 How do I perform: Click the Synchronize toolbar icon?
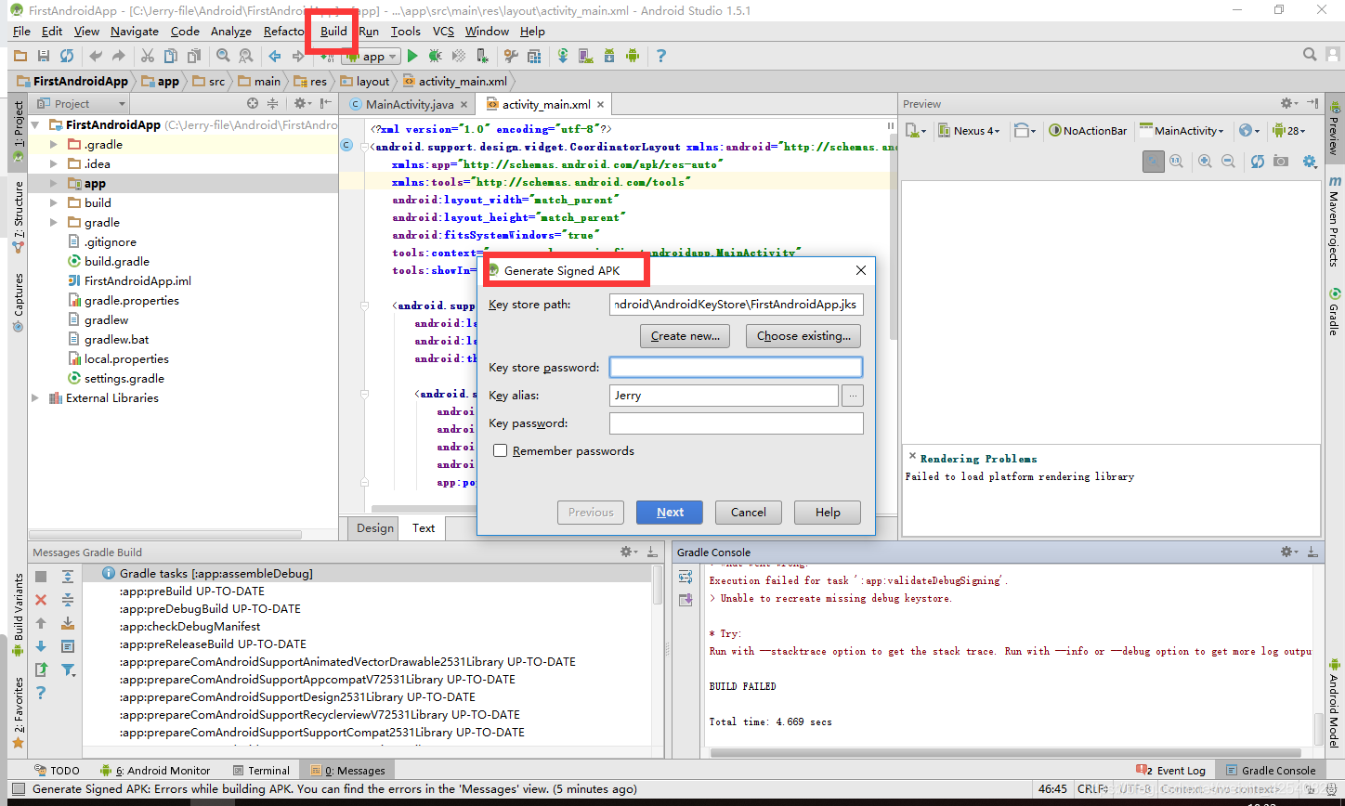(x=67, y=56)
